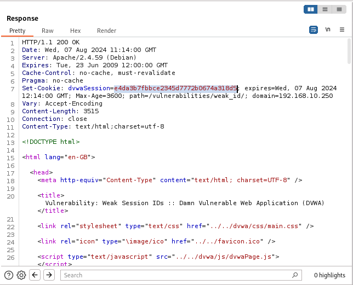Go to next search match arrow
The width and height of the screenshot is (353, 285).
click(49, 275)
